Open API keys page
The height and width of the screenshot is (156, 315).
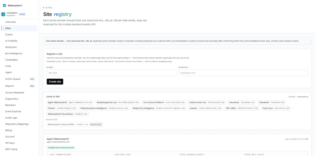pos(10,143)
